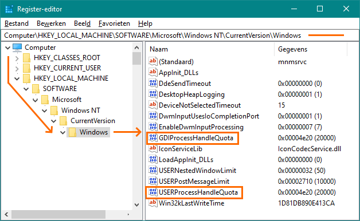Click the HKEY_CURRENT_USER folder icon

pos(26,68)
